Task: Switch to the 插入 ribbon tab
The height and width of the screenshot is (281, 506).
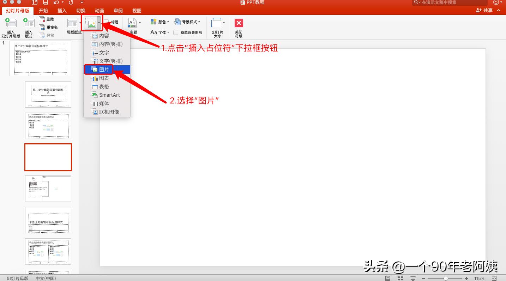Action: tap(62, 11)
